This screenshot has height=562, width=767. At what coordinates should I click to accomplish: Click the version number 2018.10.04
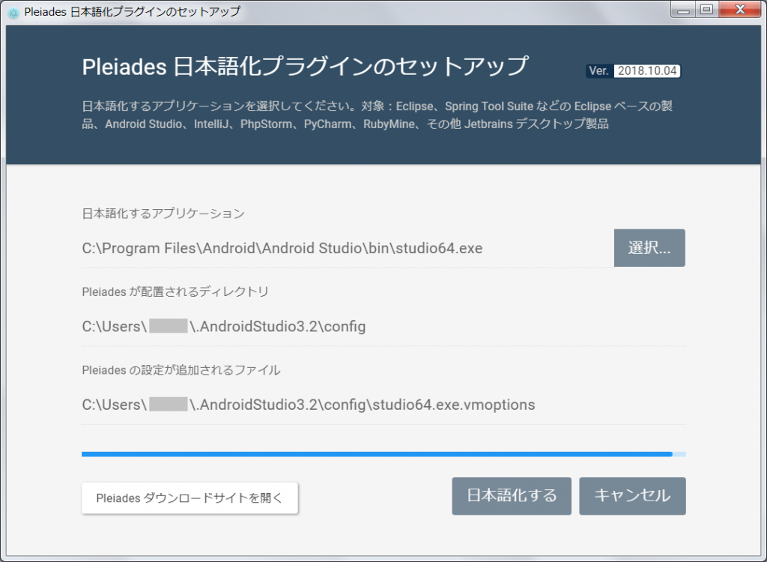pos(648,70)
